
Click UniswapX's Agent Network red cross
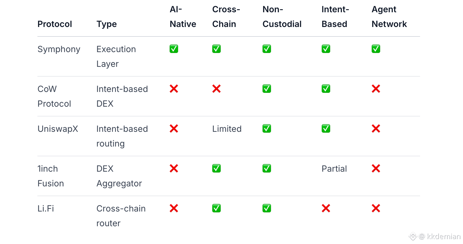coord(376,129)
